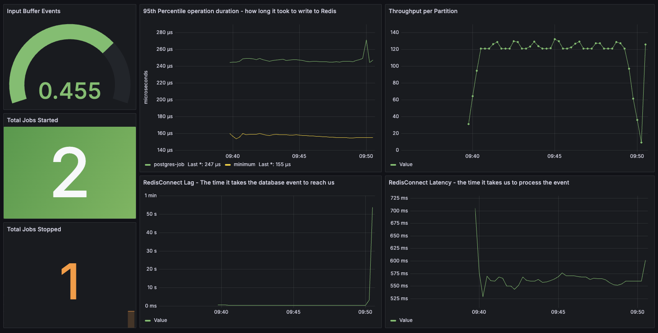Click the Total Jobs Stopped panel title
Image resolution: width=658 pixels, height=333 pixels.
tap(34, 229)
